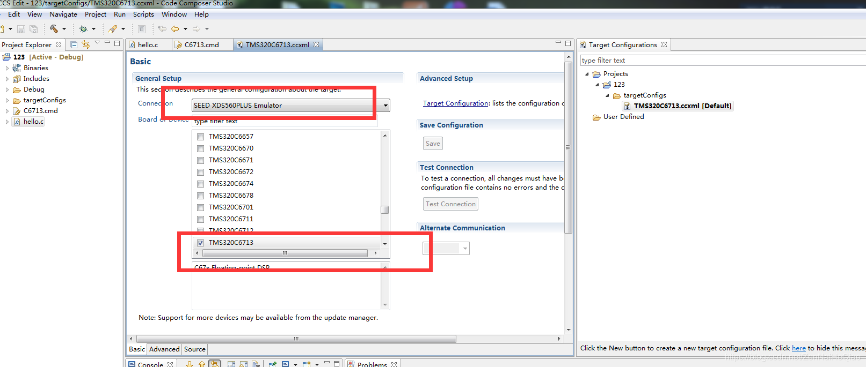Switch to the hello.c editor tab
The height and width of the screenshot is (367, 866).
148,45
